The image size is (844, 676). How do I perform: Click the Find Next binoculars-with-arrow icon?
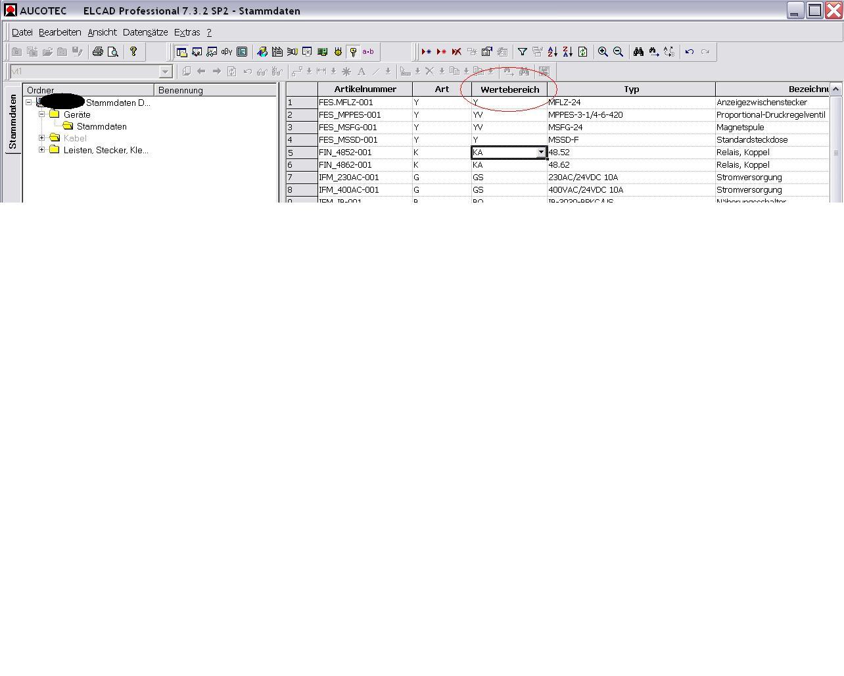coord(654,51)
